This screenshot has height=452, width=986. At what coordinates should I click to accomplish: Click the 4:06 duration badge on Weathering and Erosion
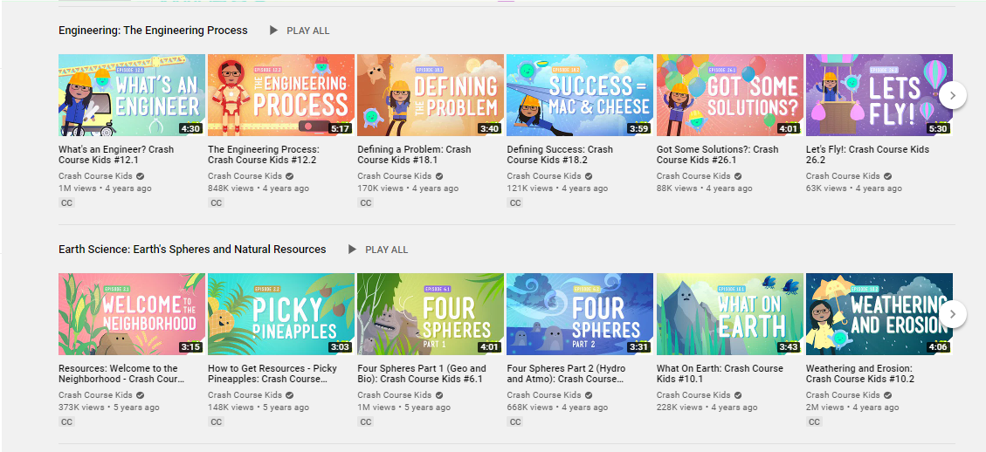coord(938,347)
